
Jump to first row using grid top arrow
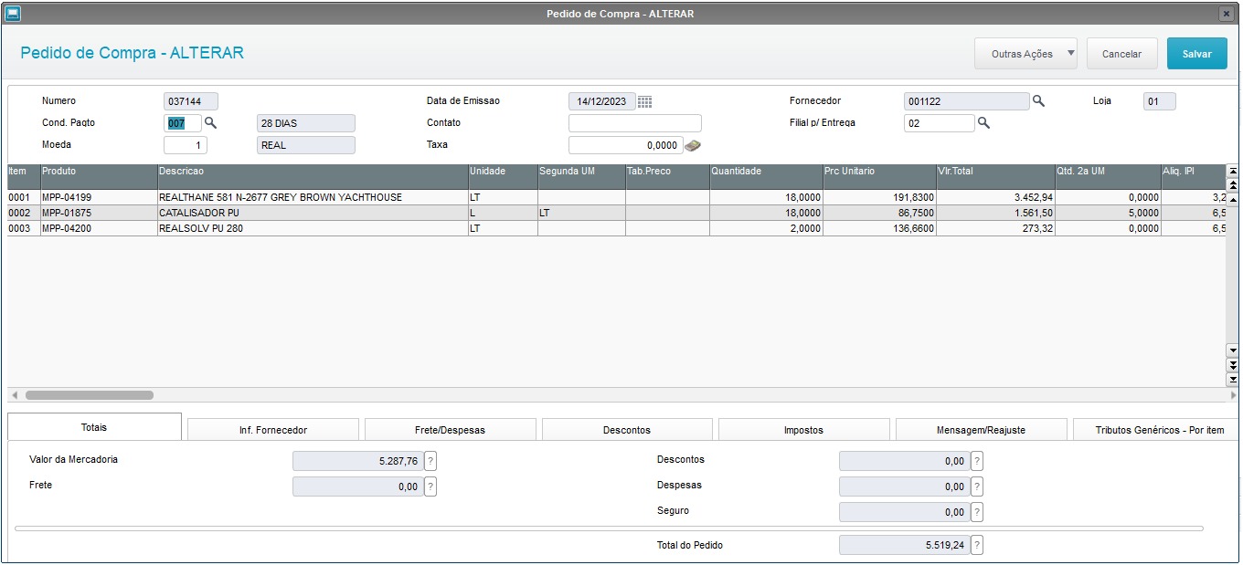point(1232,171)
